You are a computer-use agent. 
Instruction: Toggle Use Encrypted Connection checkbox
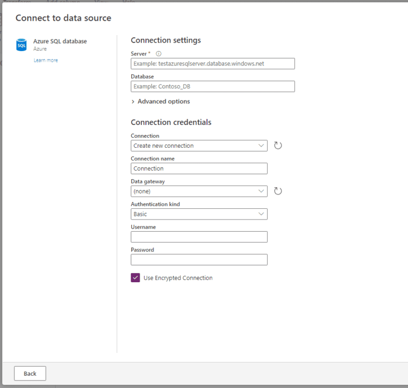click(135, 277)
